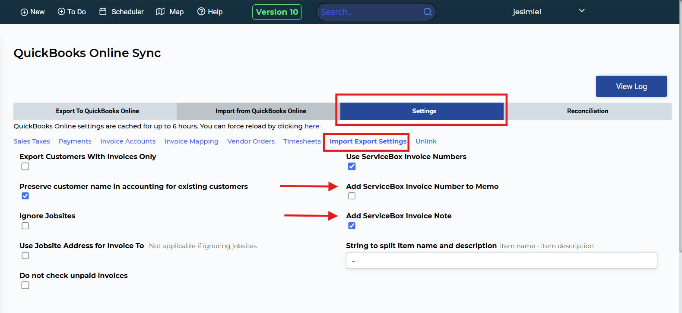The height and width of the screenshot is (313, 682).
Task: Click the 'here' force reload link
Action: (312, 126)
